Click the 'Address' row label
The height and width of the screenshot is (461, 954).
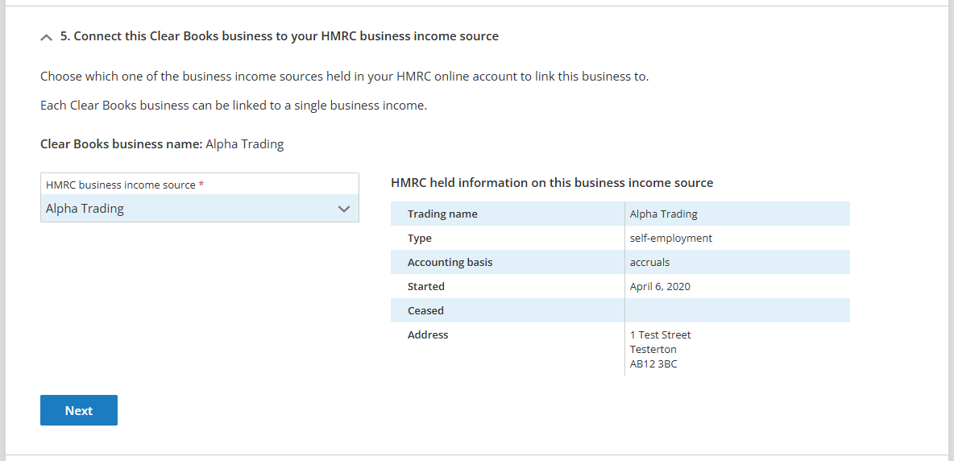[428, 334]
